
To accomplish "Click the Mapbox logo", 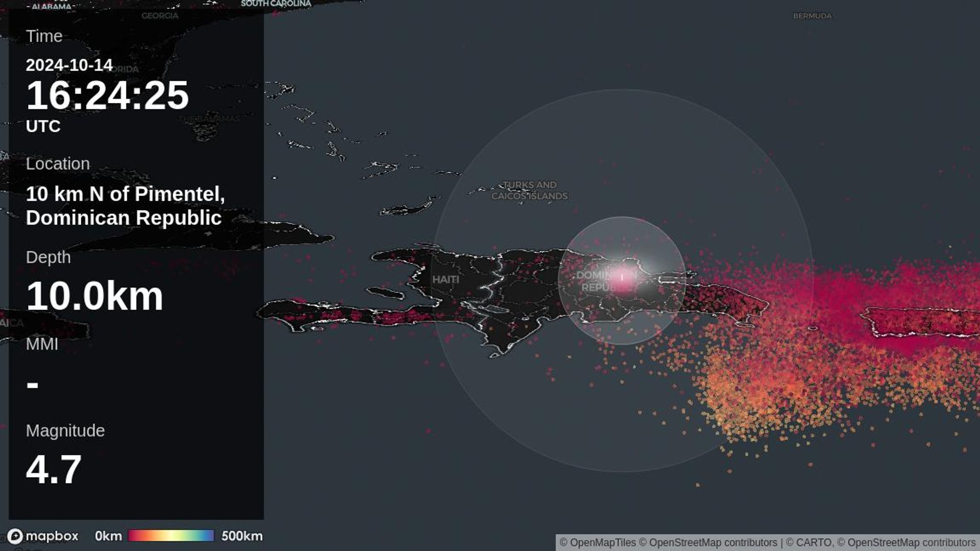I will point(43,536).
